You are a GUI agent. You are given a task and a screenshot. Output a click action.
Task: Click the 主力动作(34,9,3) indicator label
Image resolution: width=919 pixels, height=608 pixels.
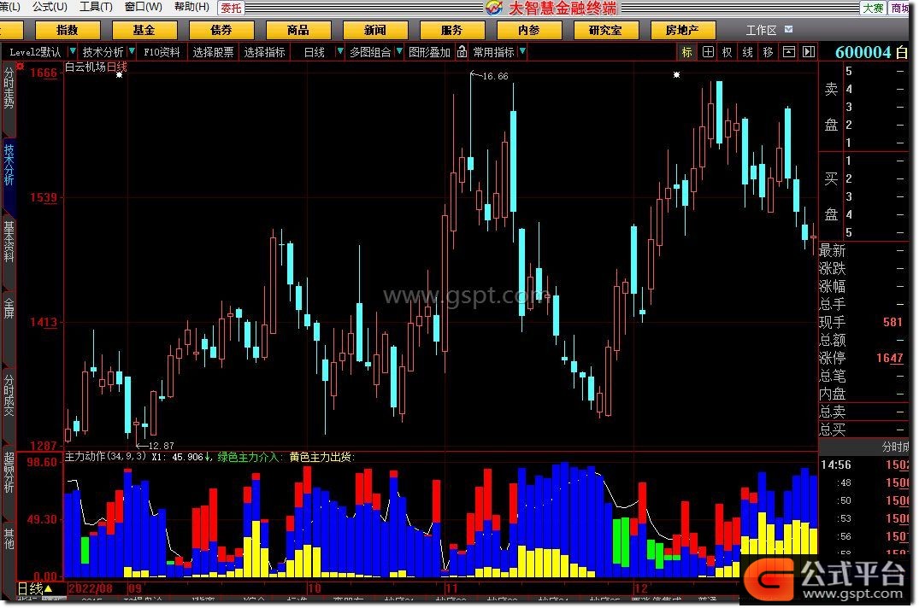tap(105, 457)
